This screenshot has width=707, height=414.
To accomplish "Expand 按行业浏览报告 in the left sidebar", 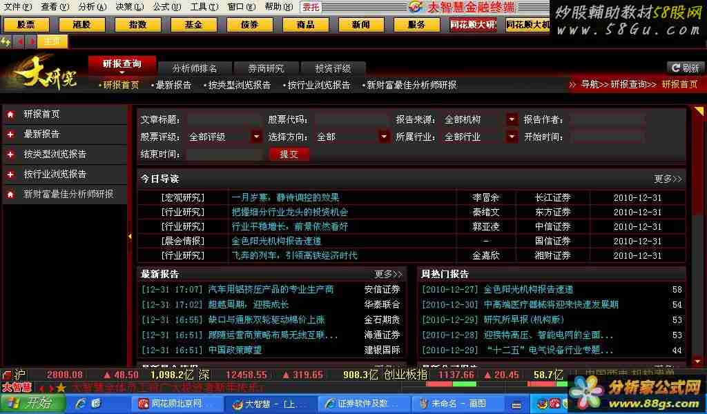I will pyautogui.click(x=11, y=174).
